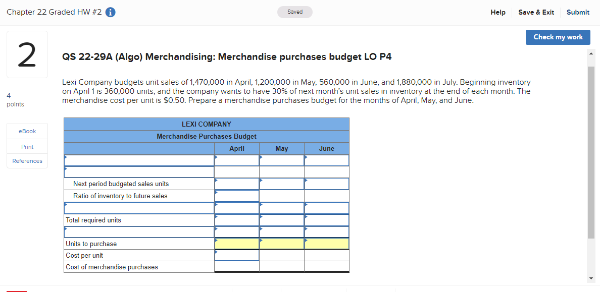This screenshot has height=292, width=600.
Task: Click the yellow April Units to purchase cell
Action: [x=236, y=244]
